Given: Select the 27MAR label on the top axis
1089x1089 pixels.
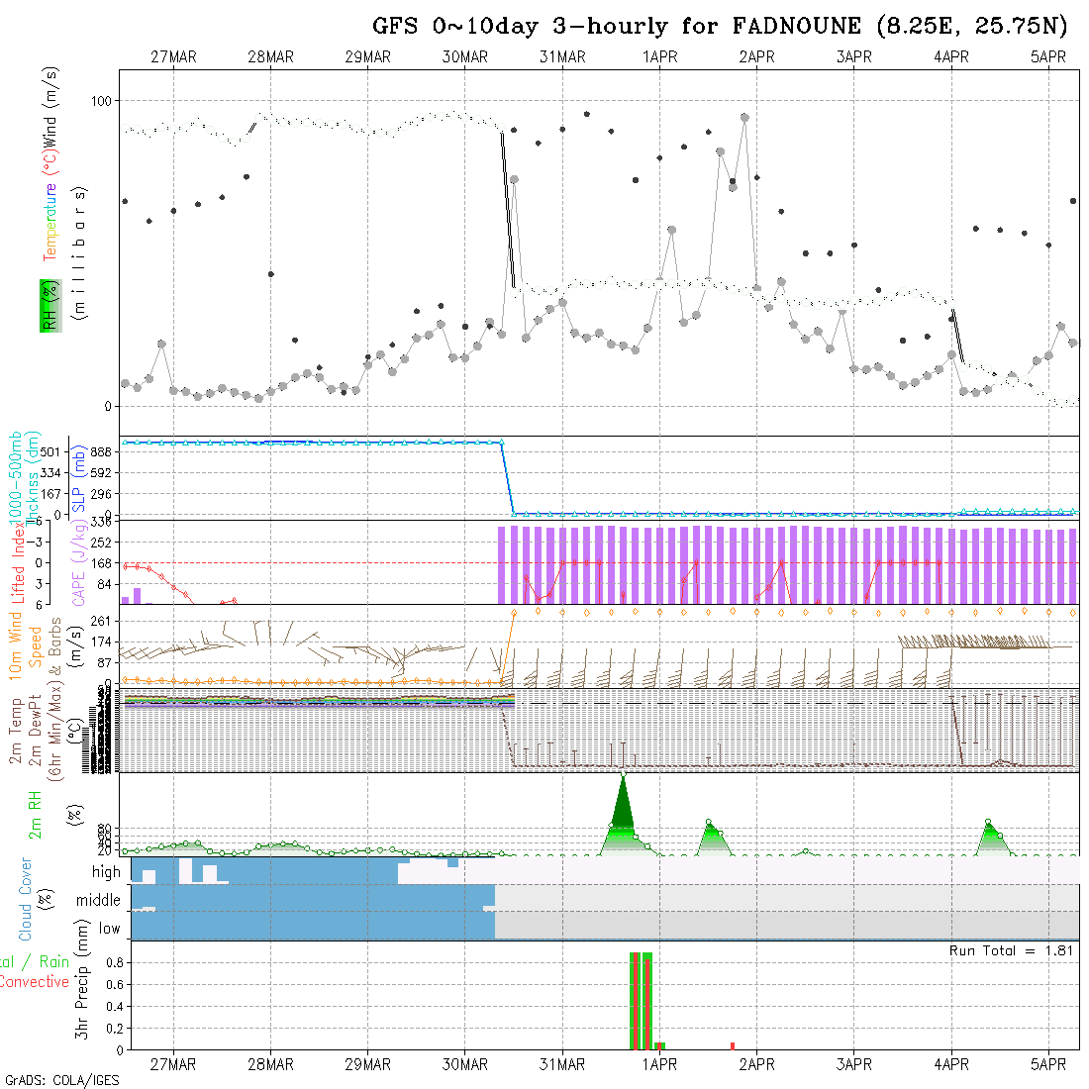Looking at the screenshot, I should tap(173, 57).
